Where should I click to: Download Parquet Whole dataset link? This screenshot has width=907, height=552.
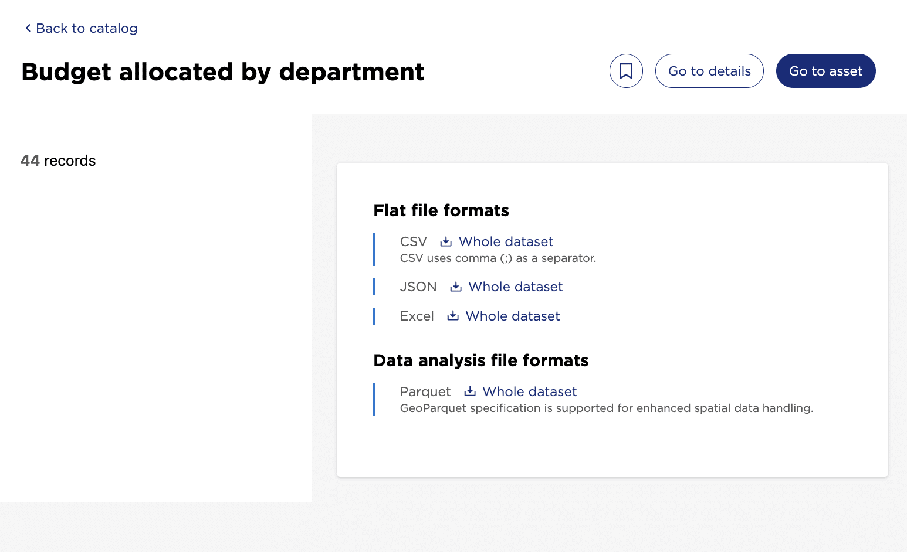coord(529,392)
